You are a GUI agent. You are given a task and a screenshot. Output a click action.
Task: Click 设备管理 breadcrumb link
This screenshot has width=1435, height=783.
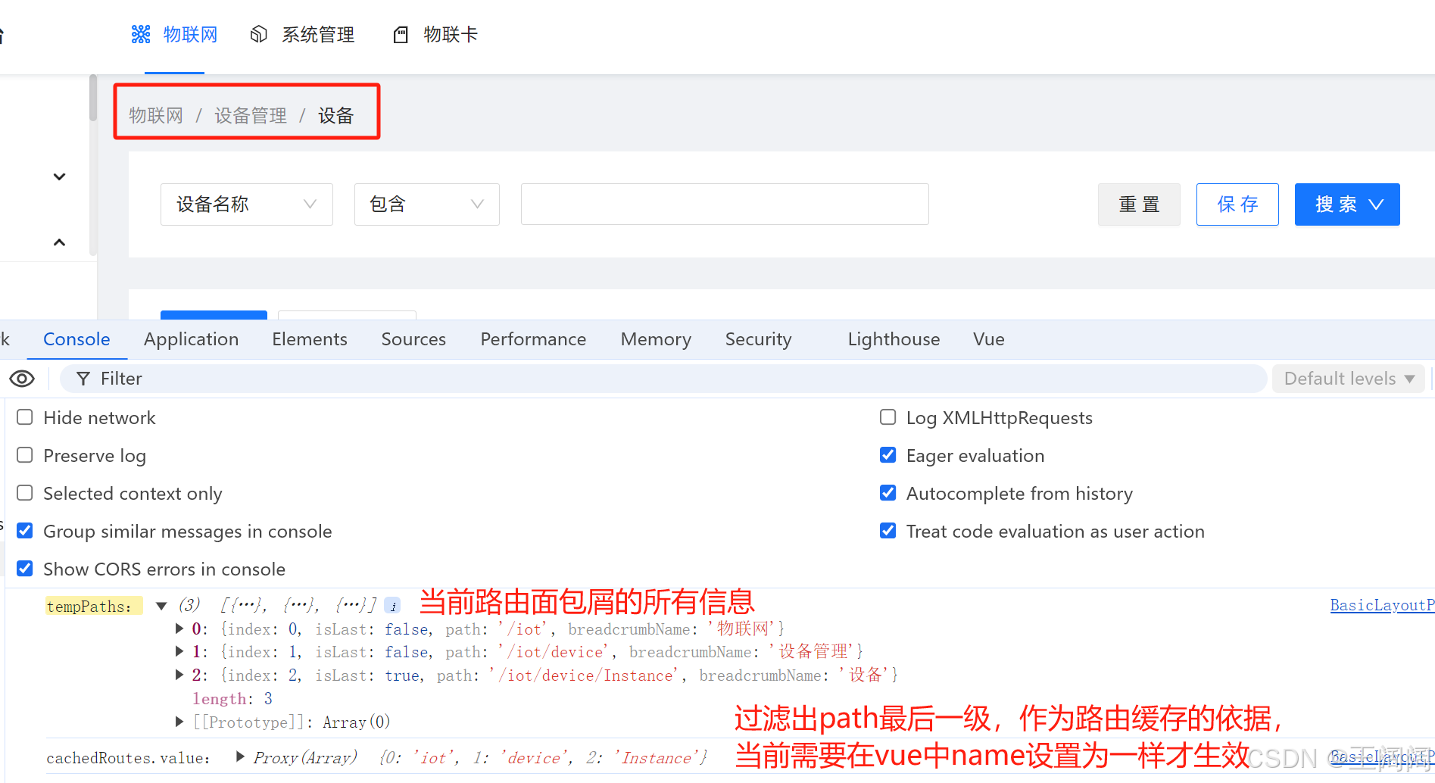tap(251, 115)
